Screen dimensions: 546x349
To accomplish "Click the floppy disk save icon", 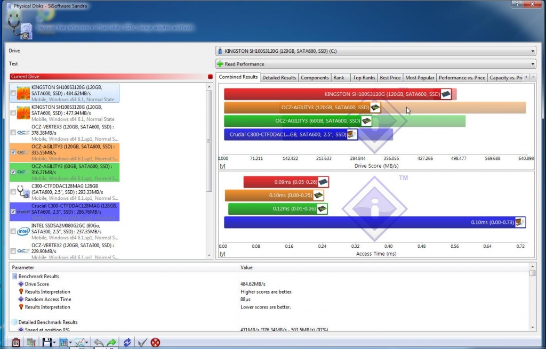I will (x=47, y=343).
